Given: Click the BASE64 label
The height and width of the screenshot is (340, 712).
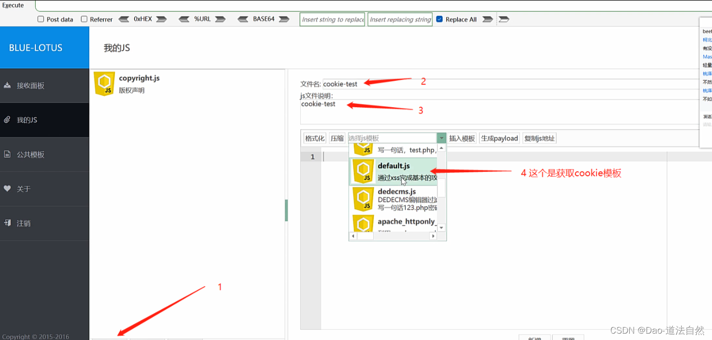Looking at the screenshot, I should [x=263, y=19].
